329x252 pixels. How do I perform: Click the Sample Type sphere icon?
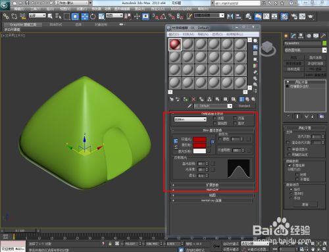coord(255,41)
